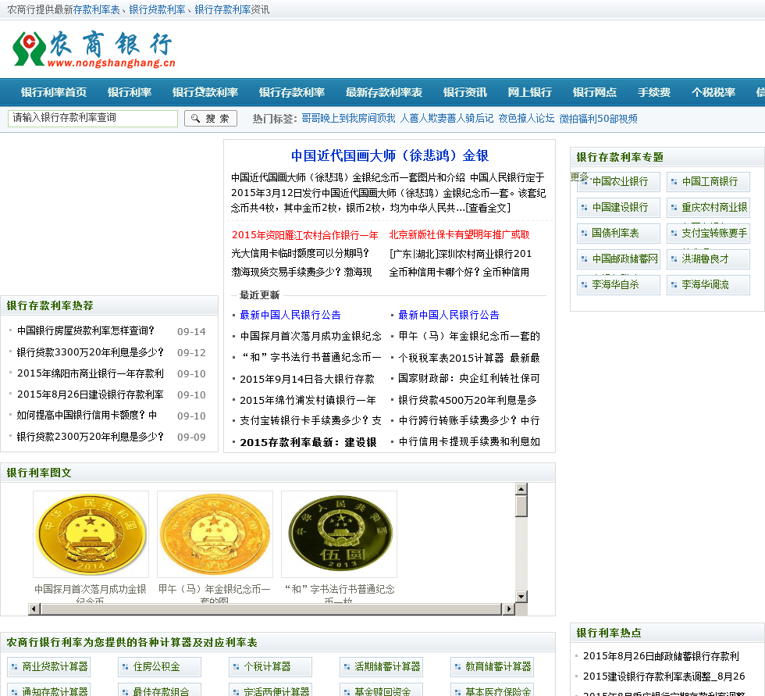Click the magnifier search button
The image size is (765, 696).
pos(211,118)
